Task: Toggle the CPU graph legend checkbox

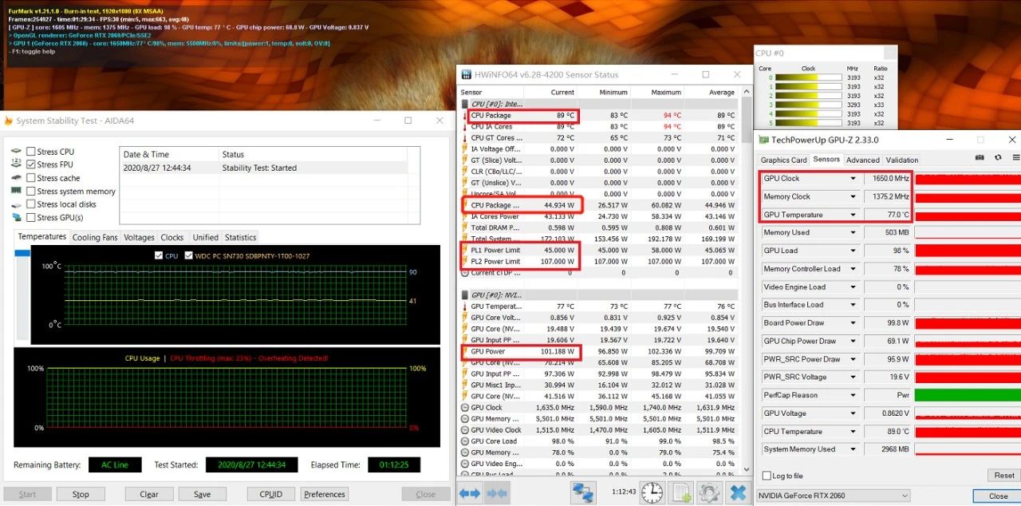Action: click(158, 255)
